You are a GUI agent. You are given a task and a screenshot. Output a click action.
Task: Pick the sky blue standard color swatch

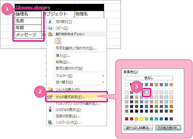coord(156,119)
